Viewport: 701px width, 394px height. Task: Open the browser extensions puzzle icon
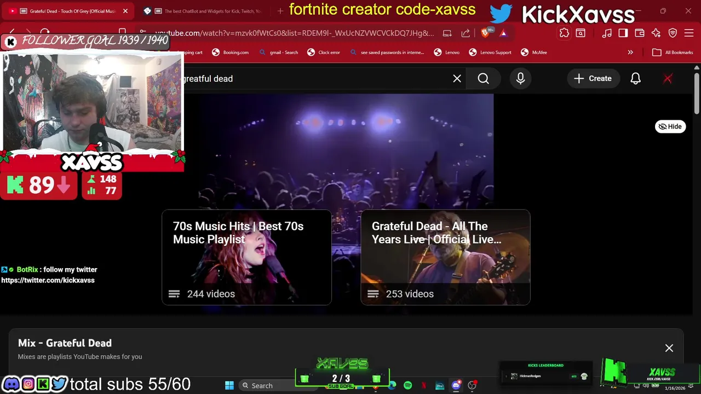(564, 33)
